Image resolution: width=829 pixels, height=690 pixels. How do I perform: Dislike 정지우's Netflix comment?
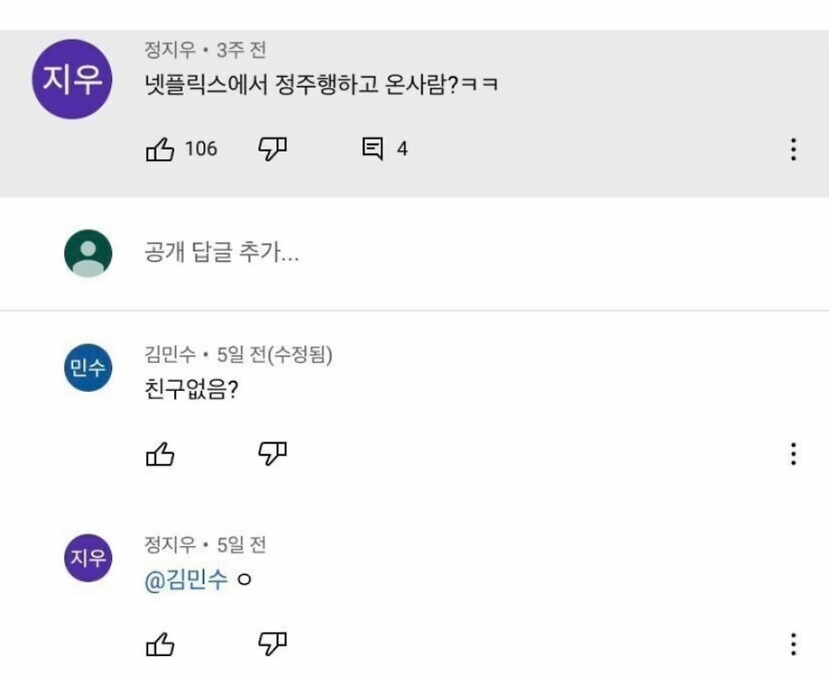point(272,149)
